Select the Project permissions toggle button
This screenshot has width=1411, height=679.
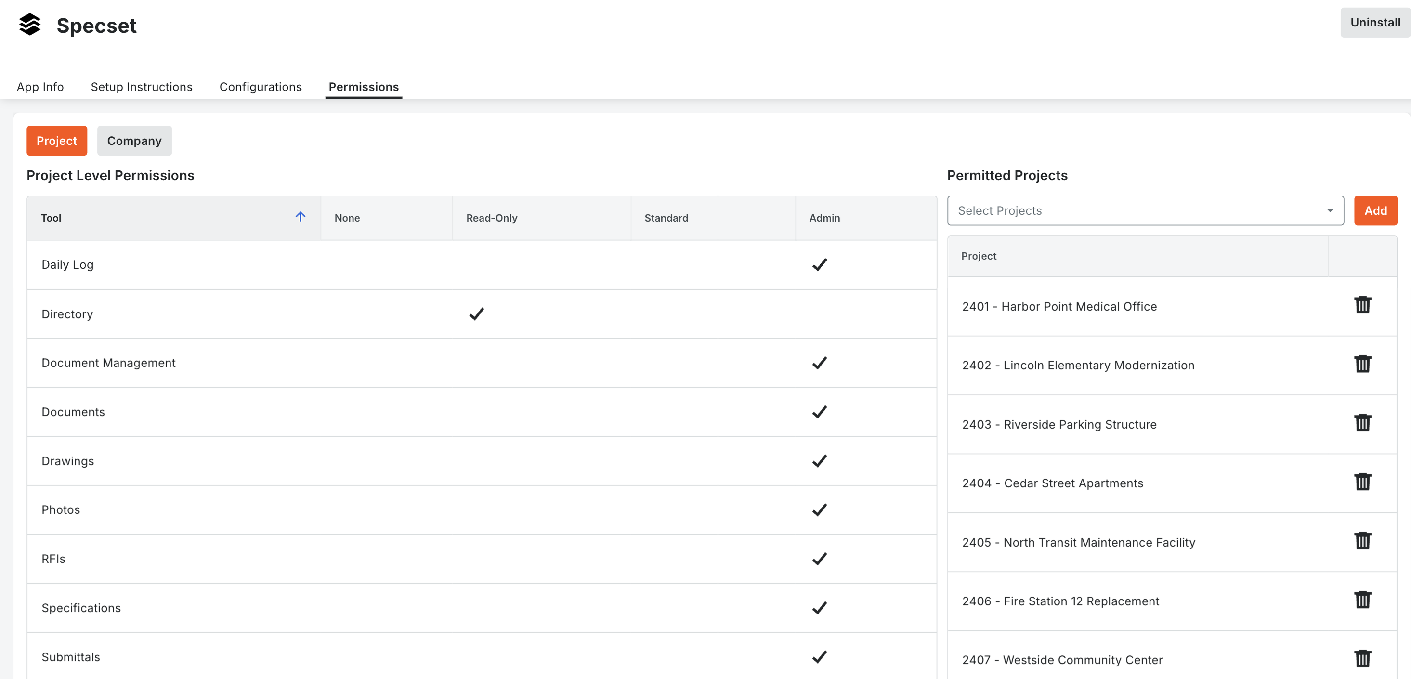coord(56,141)
